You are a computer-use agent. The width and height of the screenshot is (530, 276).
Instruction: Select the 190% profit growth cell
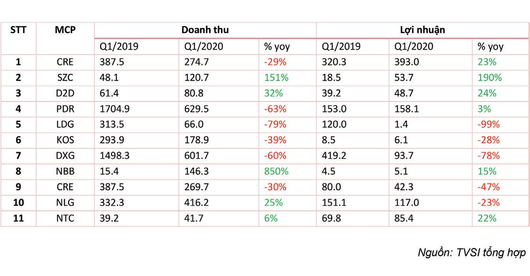click(489, 78)
